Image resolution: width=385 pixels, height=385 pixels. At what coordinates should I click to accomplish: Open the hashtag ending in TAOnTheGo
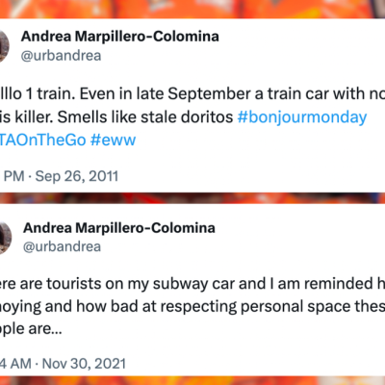point(43,140)
